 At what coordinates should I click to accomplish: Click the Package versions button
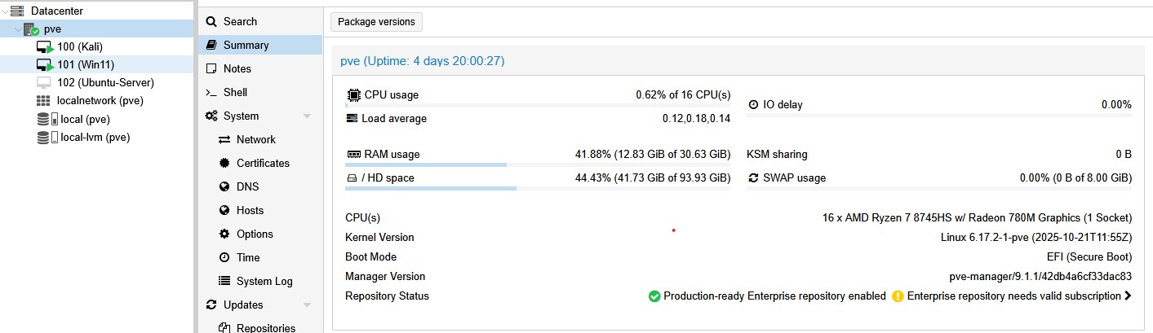tap(376, 22)
